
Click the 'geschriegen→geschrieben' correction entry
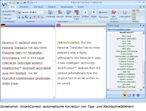tap(126, 39)
